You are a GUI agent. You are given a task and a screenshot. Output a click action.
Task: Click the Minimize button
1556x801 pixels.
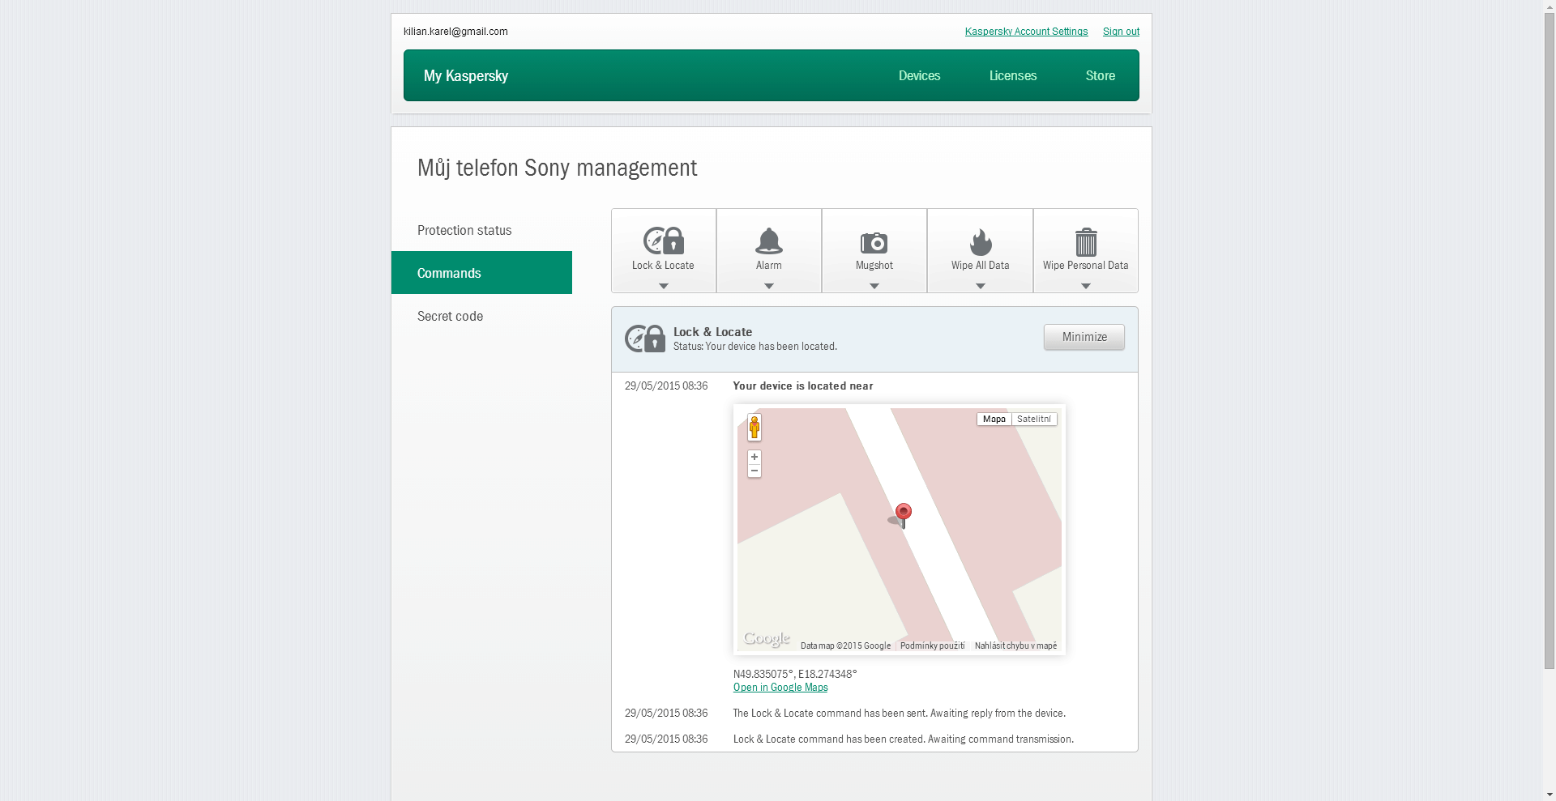(x=1084, y=337)
